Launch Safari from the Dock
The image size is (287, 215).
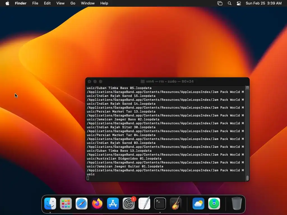pyautogui.click(x=82, y=204)
